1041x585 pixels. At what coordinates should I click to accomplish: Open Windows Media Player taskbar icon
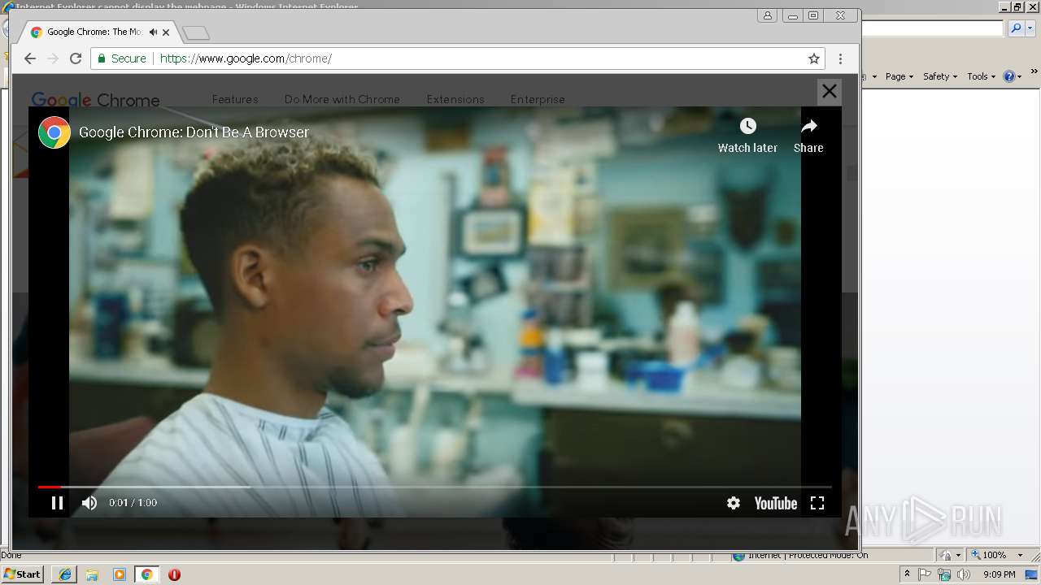(x=120, y=574)
